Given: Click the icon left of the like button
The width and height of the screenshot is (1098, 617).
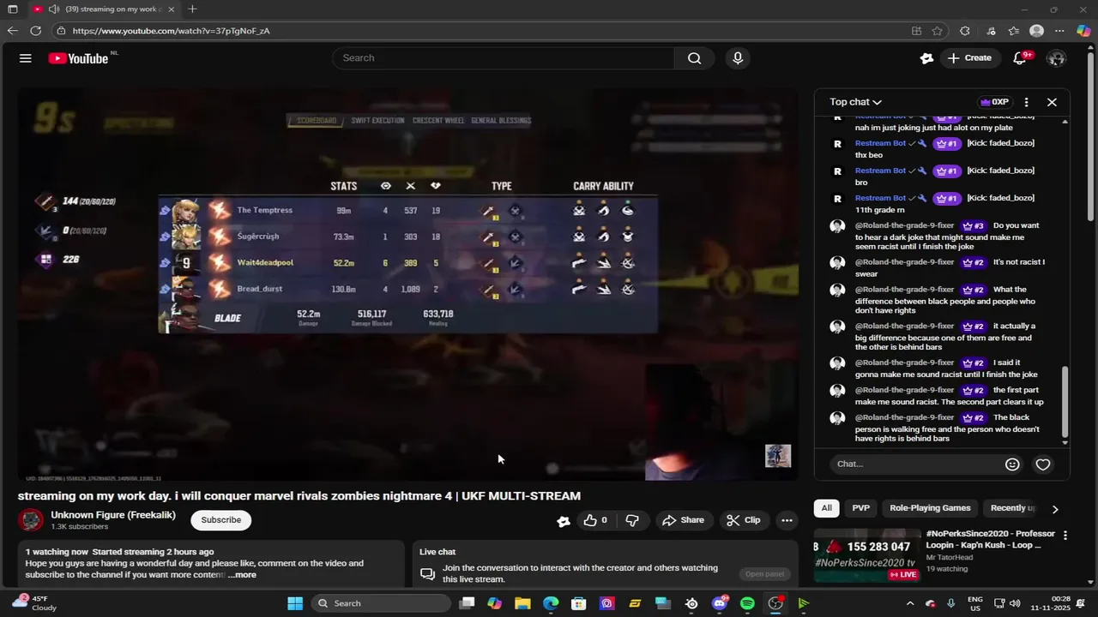Looking at the screenshot, I should [x=564, y=520].
